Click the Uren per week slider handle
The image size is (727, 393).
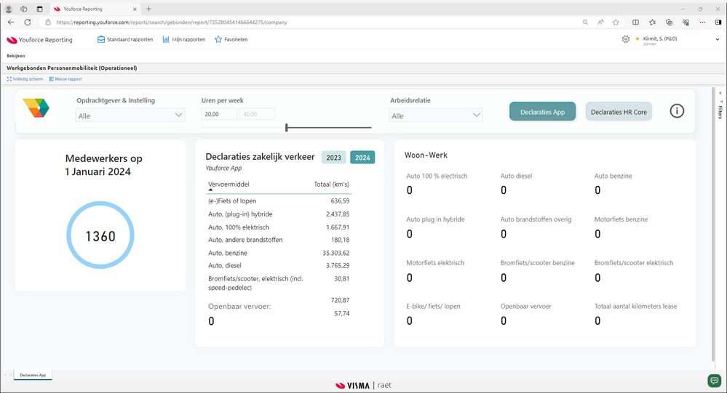click(x=287, y=127)
